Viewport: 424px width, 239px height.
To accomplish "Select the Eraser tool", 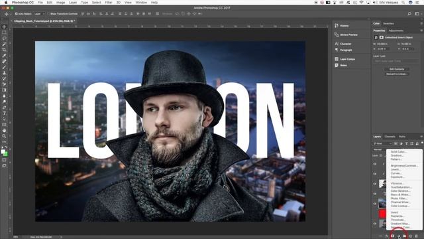I will click(x=4, y=84).
